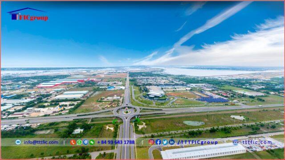Click the /TTTFICgroup social handle text

198,142
